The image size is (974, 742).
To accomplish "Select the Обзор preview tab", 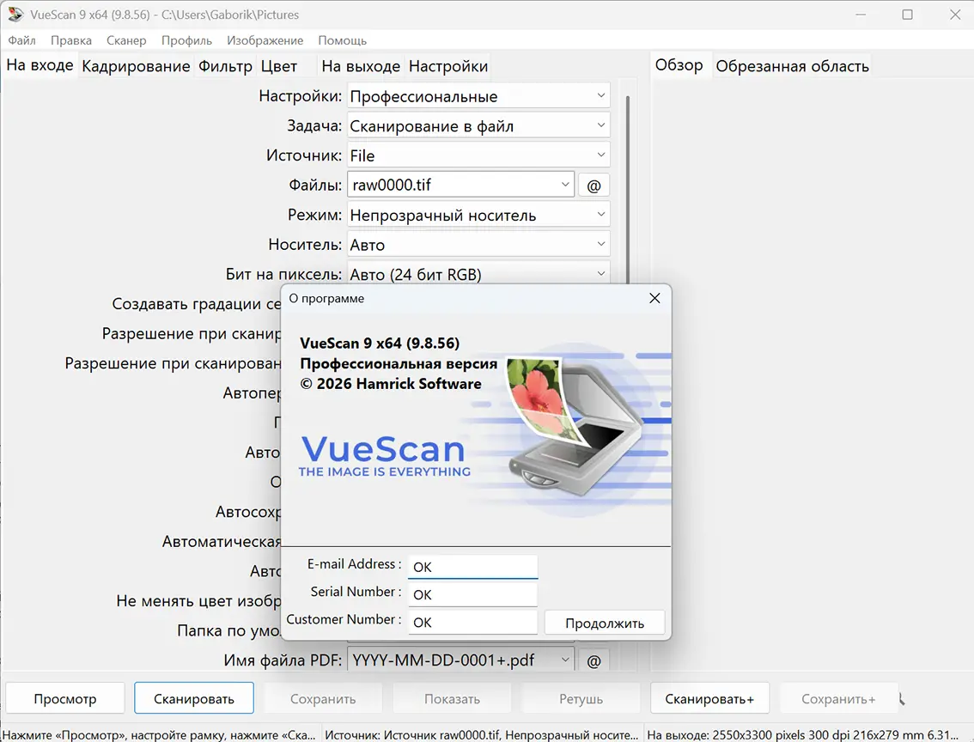I will 679,65.
